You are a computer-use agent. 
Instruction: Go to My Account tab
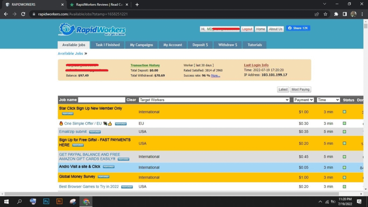pyautogui.click(x=172, y=45)
